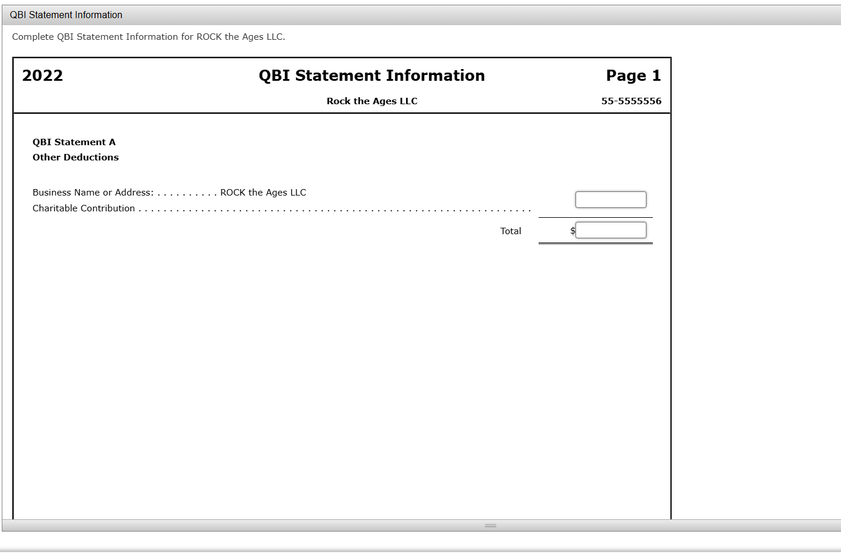Click the EIN '55-5555556'
The image size is (841, 555).
point(631,101)
